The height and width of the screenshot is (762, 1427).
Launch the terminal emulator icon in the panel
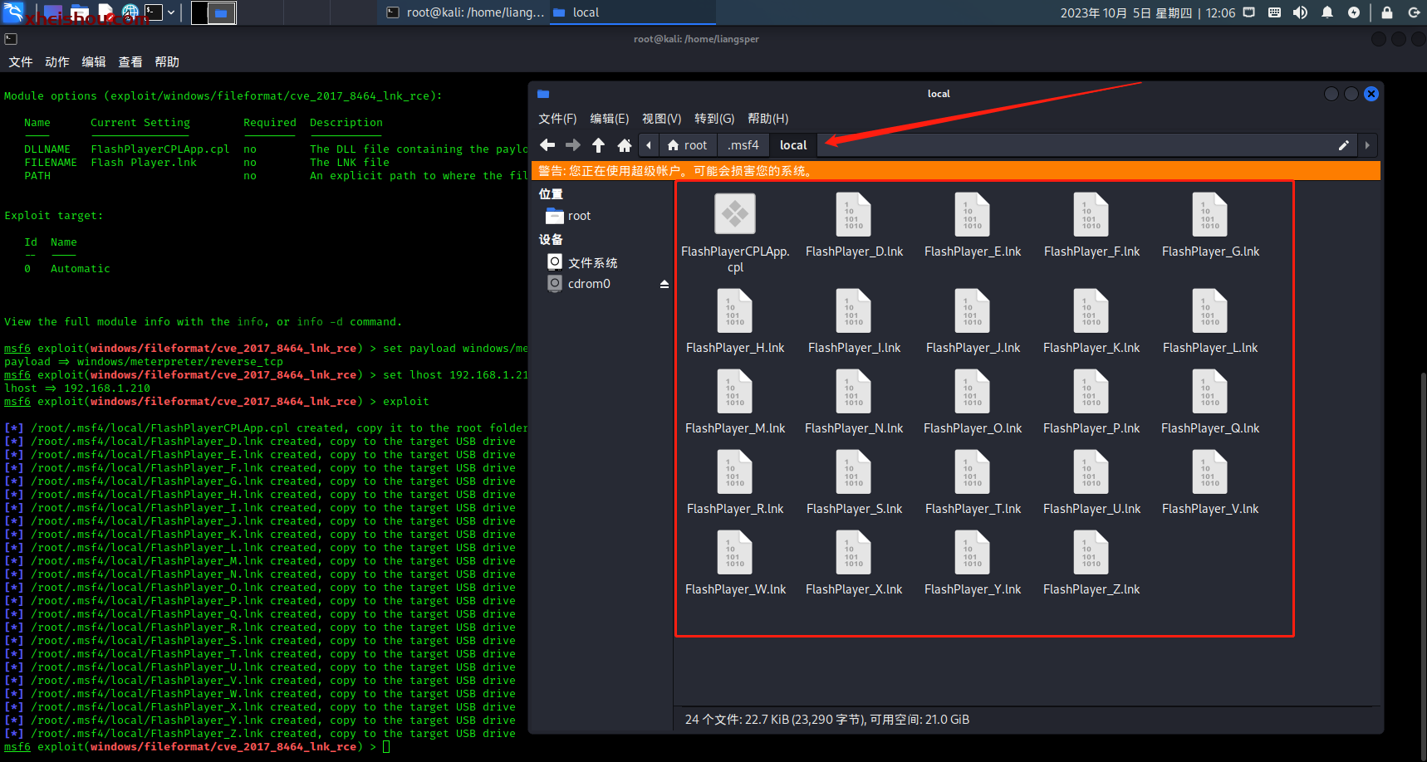tap(154, 12)
